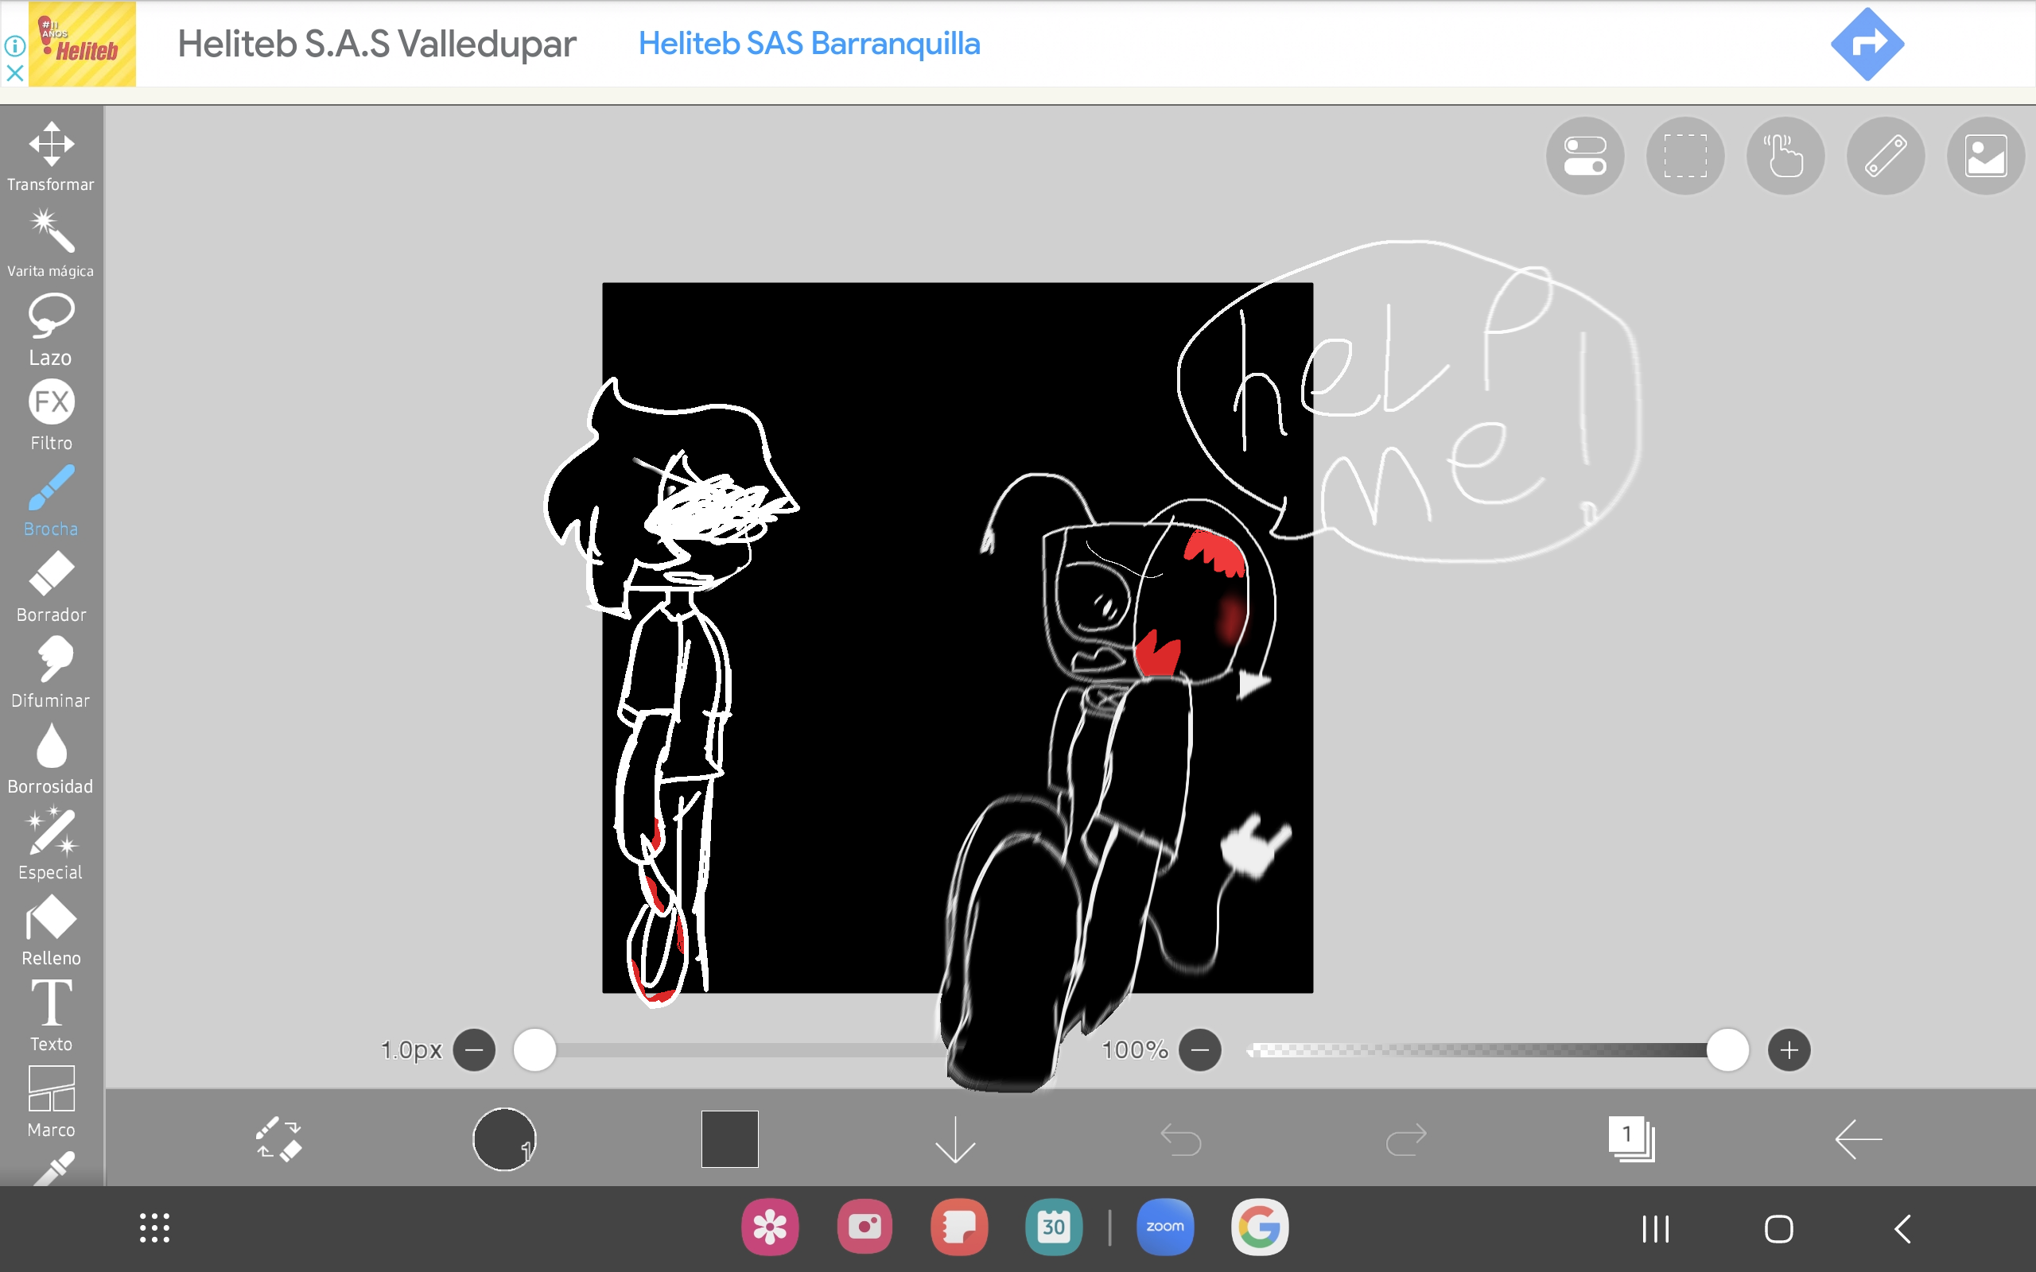The width and height of the screenshot is (2036, 1272).
Task: Select the Brocha brush tool
Action: pos(50,501)
